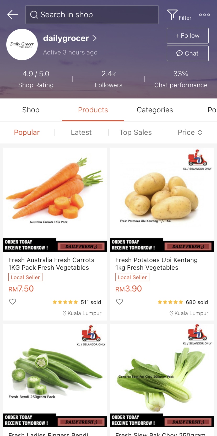Viewport: 217px width, 436px height.
Task: Expand dailygrocer shop details chevron
Action: pos(95,38)
